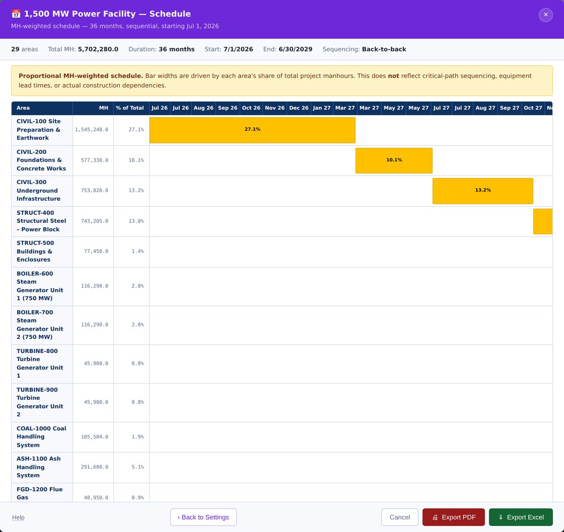Select the STRUCT-400 Structural Steel row
The image size is (564, 532).
click(282, 221)
